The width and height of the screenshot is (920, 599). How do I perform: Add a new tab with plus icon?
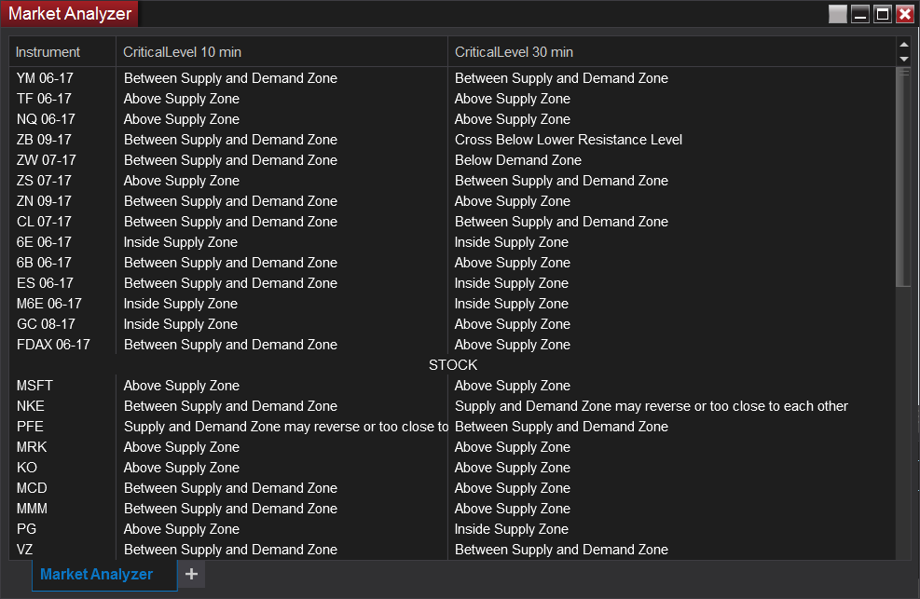(191, 574)
